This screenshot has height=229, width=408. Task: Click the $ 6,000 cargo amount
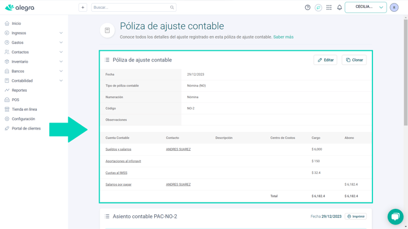tap(317, 149)
